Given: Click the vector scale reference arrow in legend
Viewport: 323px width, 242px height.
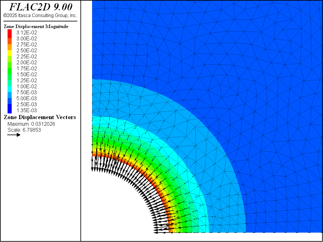Looking at the screenshot, I should (x=14, y=135).
